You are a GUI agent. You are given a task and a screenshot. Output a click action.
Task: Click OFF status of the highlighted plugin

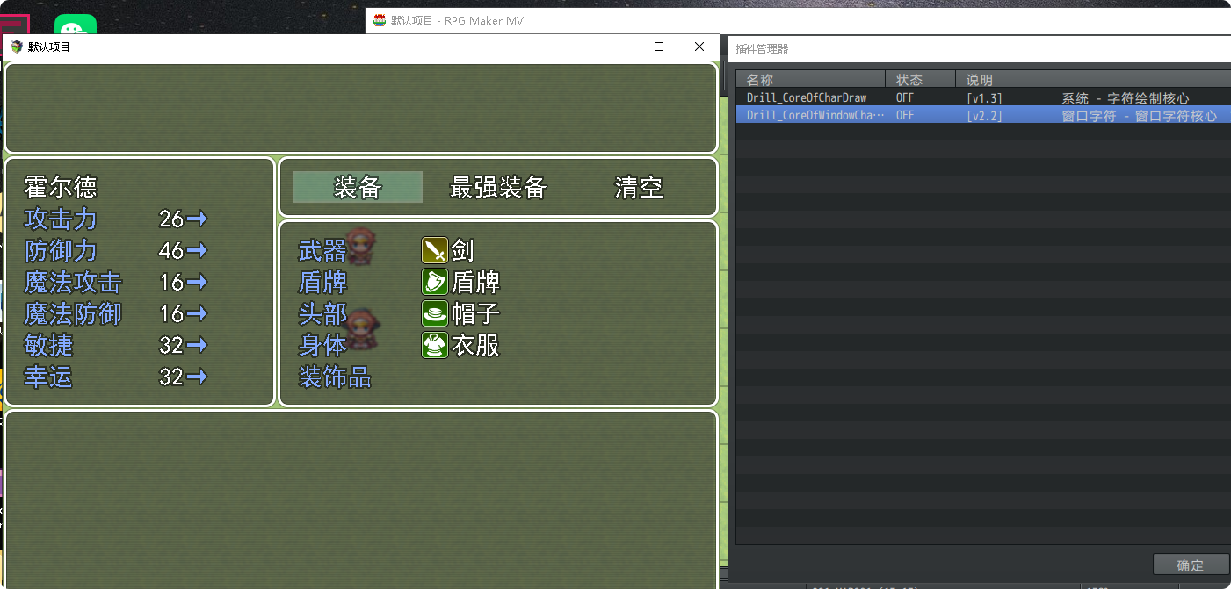pyautogui.click(x=905, y=115)
